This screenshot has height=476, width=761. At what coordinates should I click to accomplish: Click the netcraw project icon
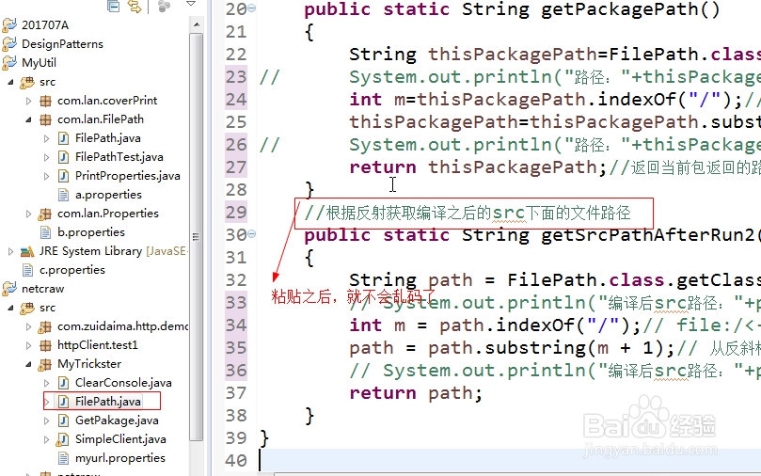(9, 289)
